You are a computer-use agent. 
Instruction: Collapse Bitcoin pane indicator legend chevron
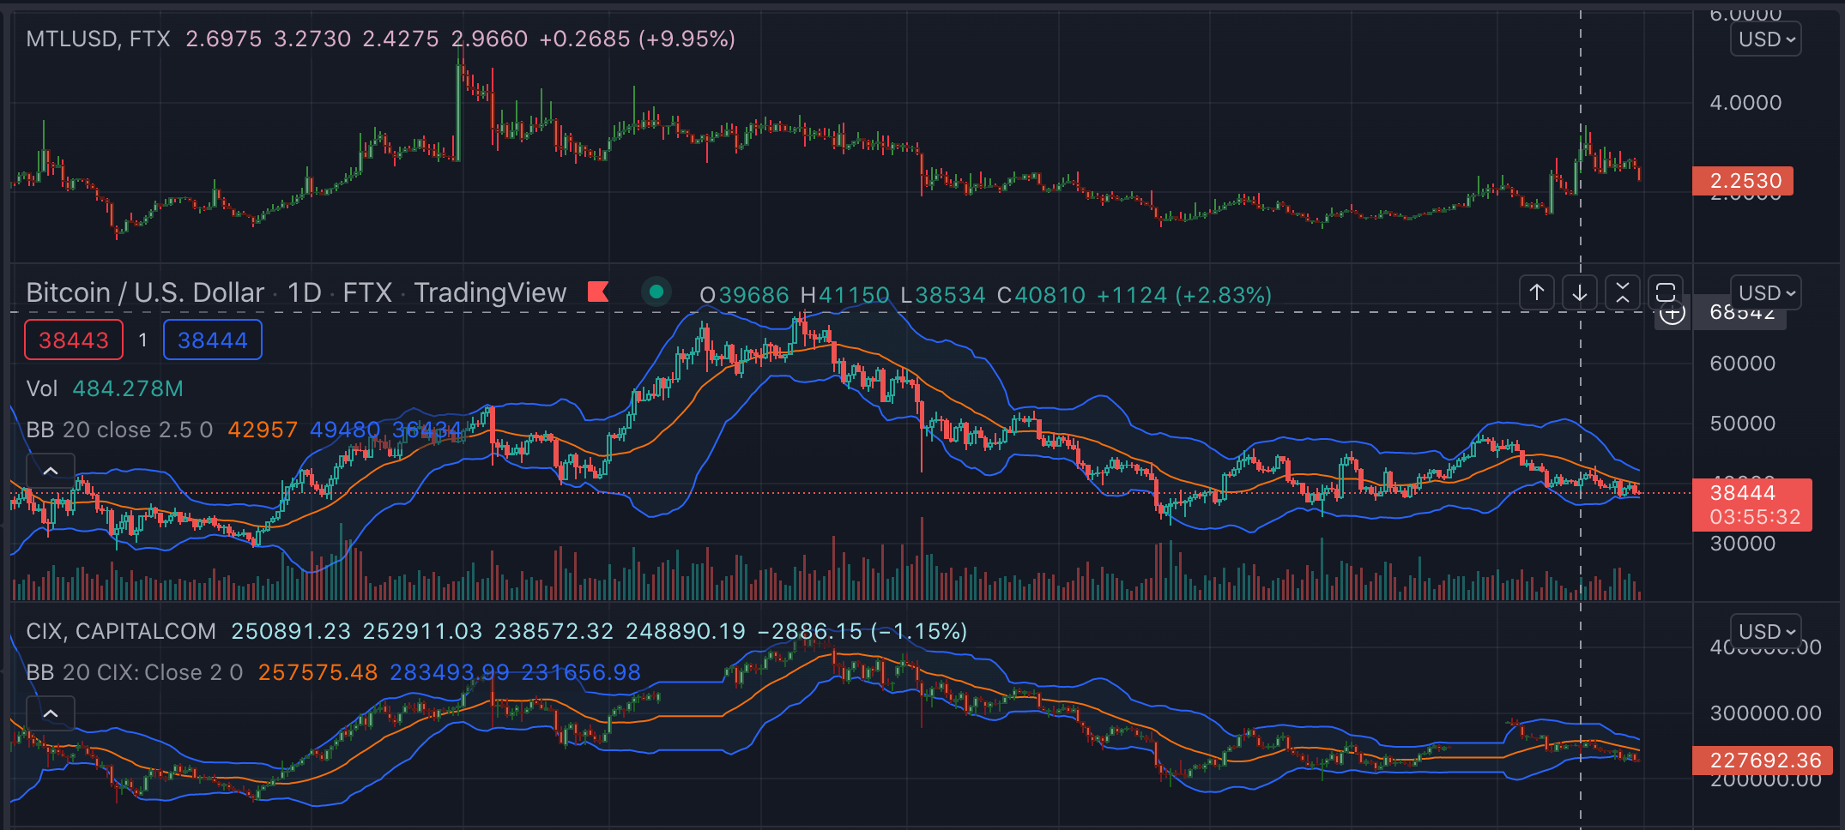click(51, 471)
